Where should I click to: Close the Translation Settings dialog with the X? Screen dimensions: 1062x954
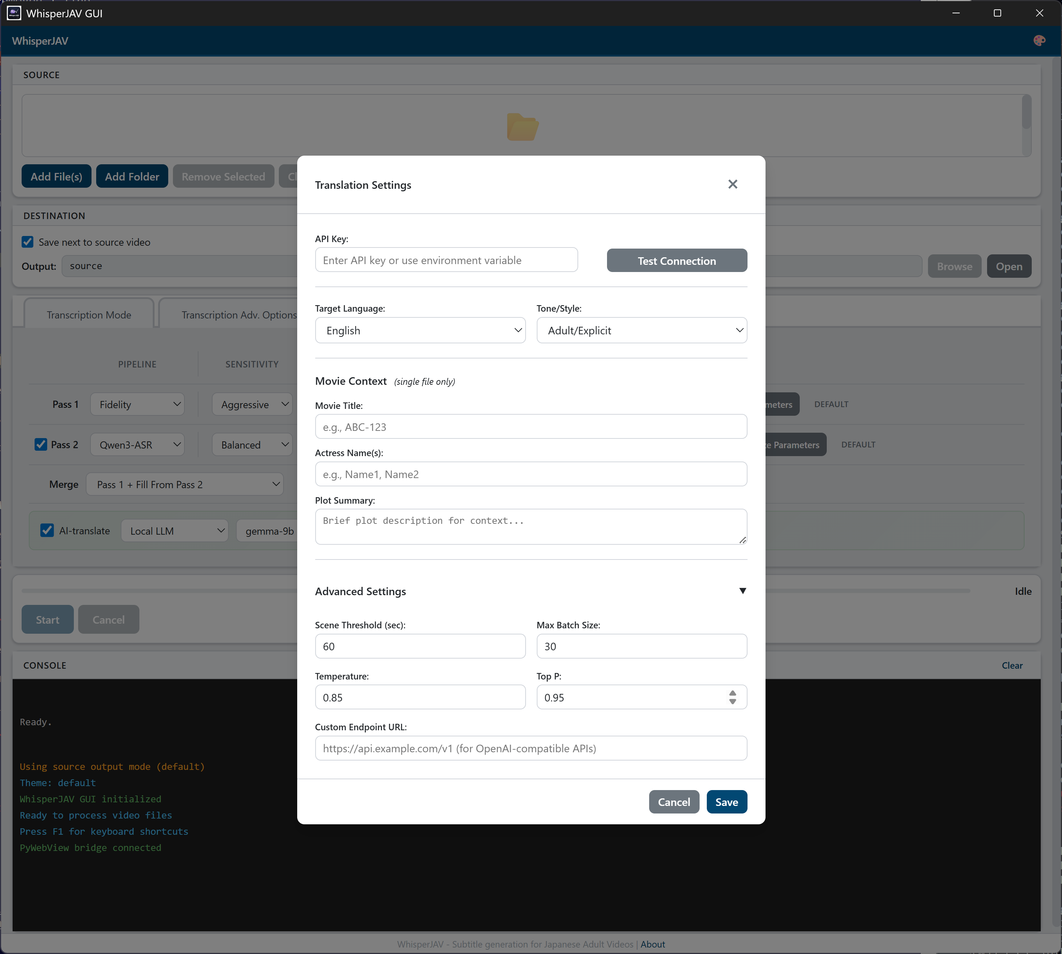pyautogui.click(x=732, y=184)
